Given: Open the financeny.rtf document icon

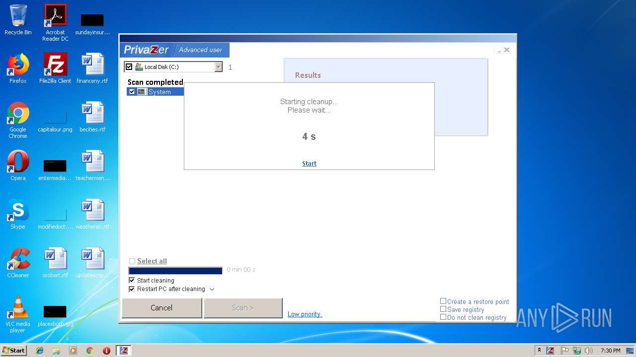Looking at the screenshot, I should (x=92, y=68).
